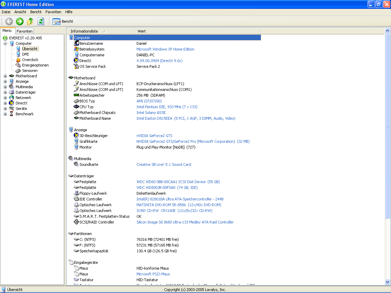This screenshot has height=293, width=391.
Task: Click the 3D-Beschleuniger row icon
Action: click(x=76, y=136)
